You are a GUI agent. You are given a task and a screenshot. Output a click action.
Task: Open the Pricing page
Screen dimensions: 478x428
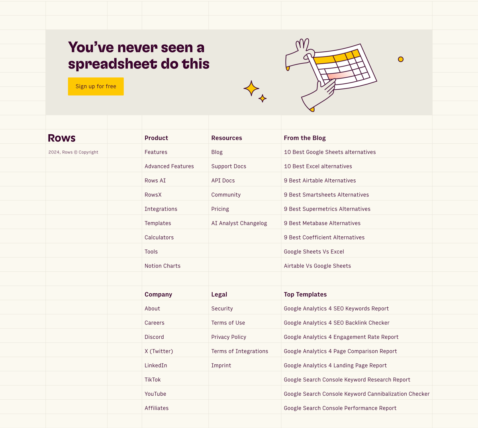coord(220,209)
